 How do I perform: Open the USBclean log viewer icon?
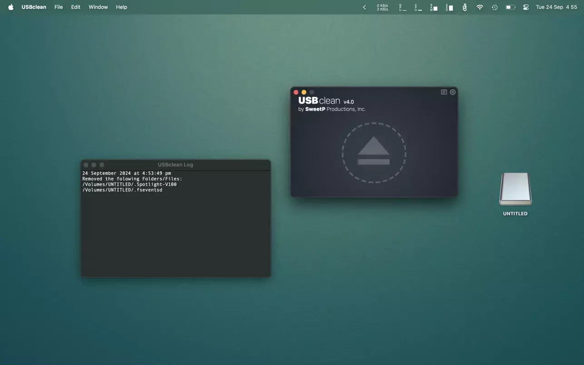pos(444,92)
